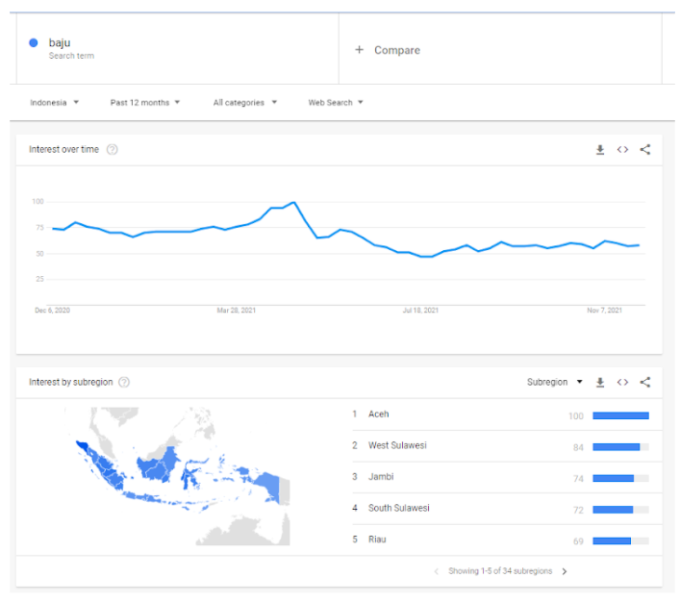680x603 pixels.
Task: Click the blue baju color dot
Action: point(34,42)
